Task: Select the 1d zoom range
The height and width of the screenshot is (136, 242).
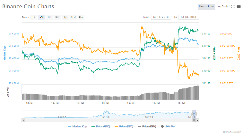Action: pos(34,17)
